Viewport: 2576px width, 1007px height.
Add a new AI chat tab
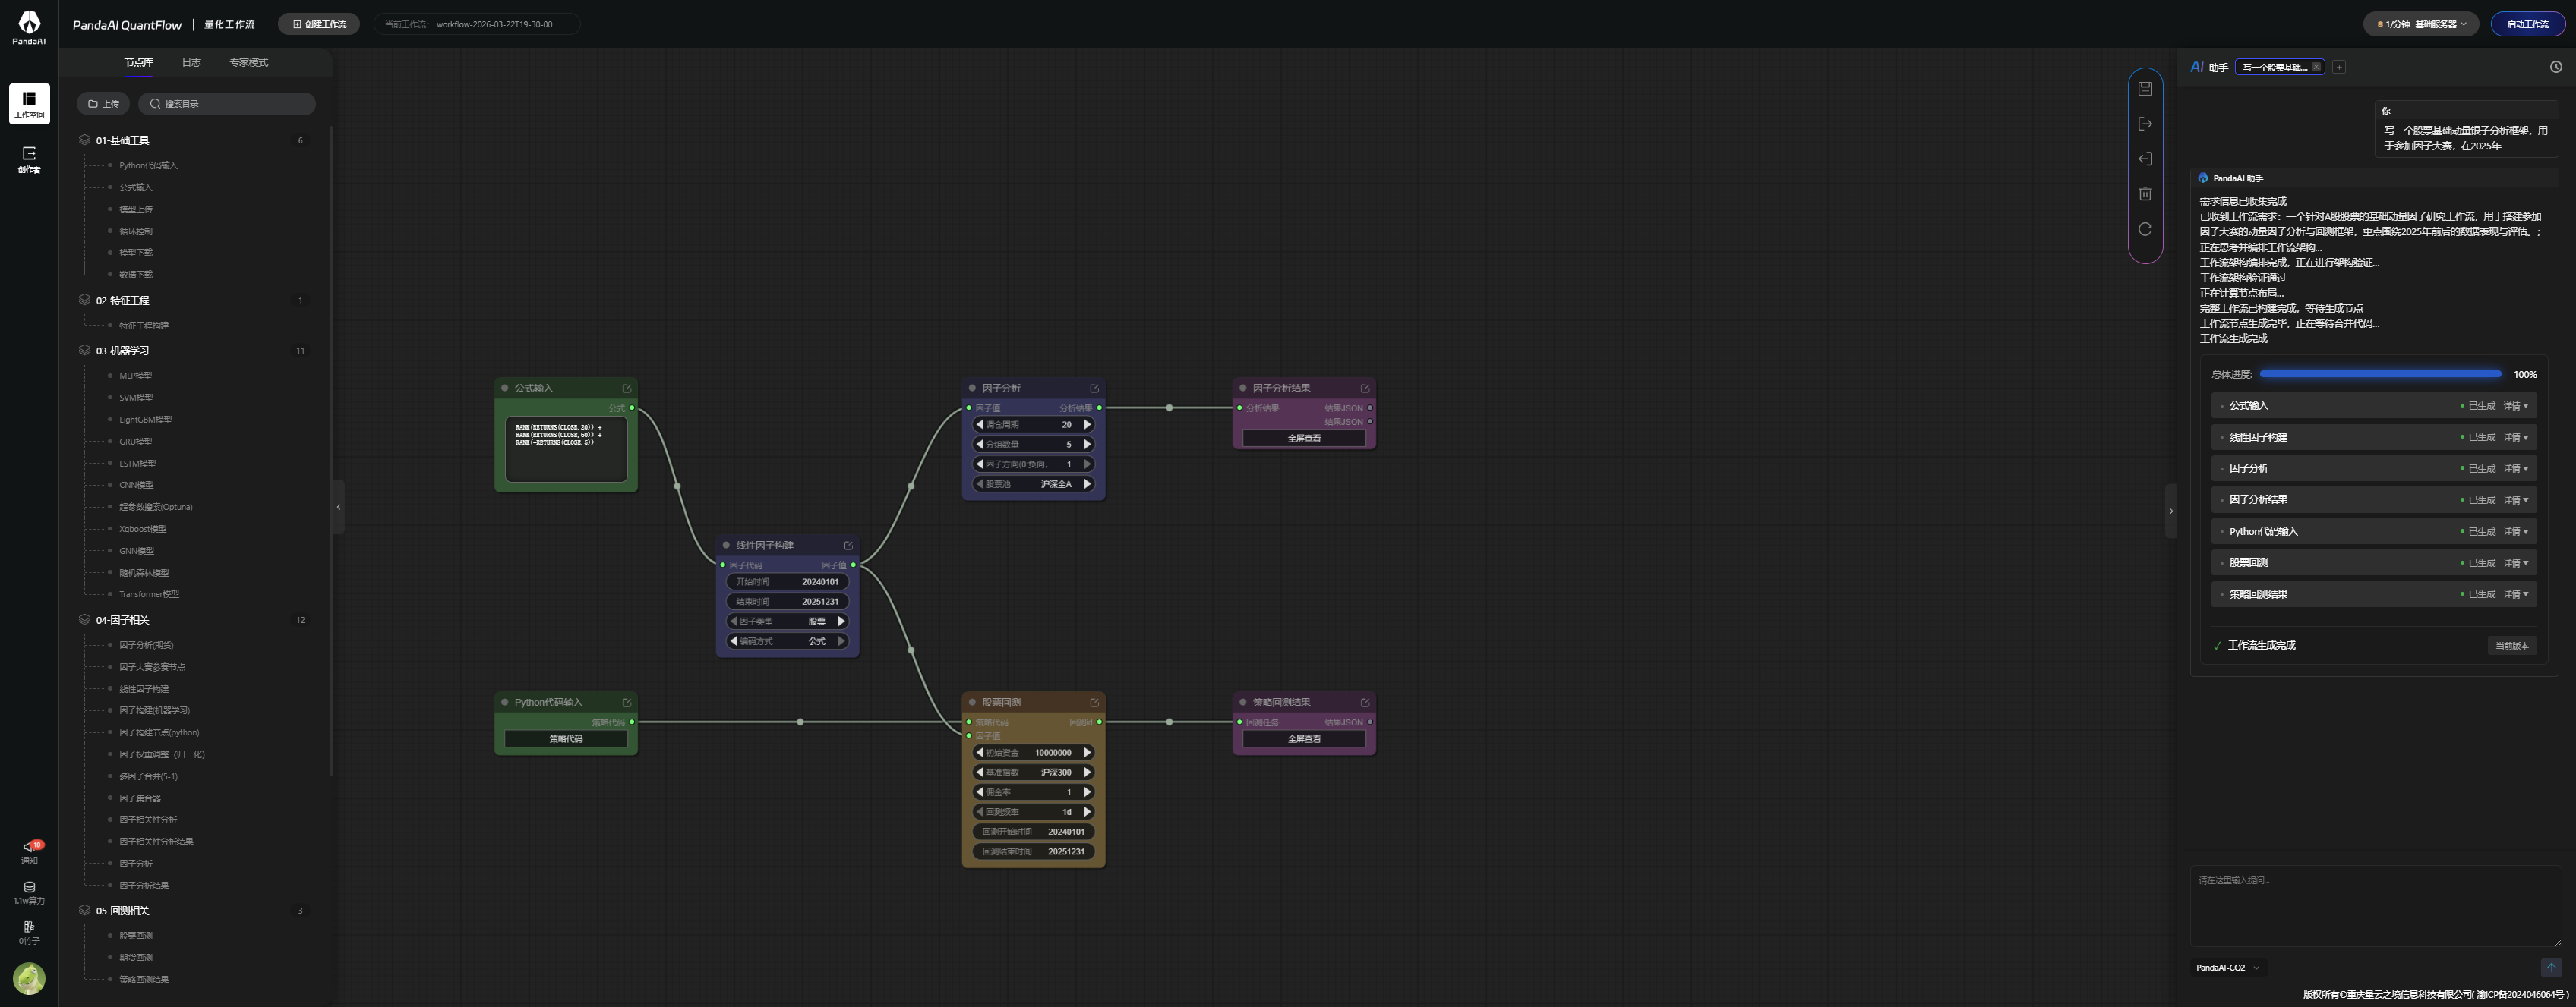coord(2339,67)
